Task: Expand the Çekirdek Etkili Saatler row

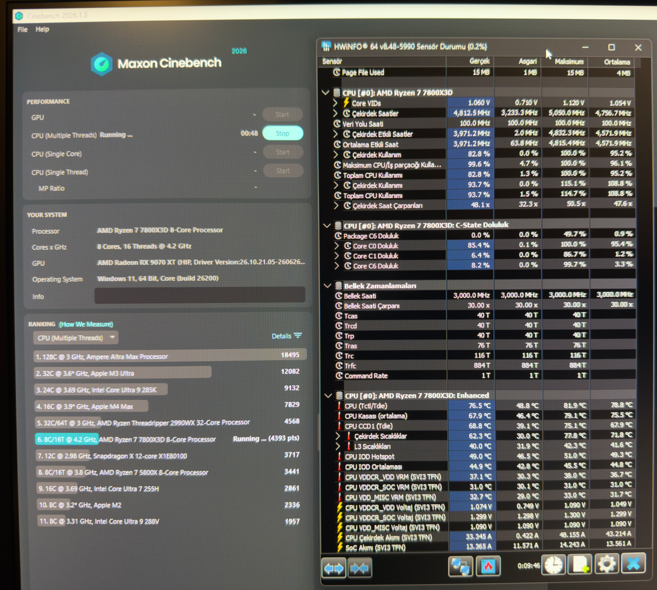Action: pyautogui.click(x=336, y=134)
